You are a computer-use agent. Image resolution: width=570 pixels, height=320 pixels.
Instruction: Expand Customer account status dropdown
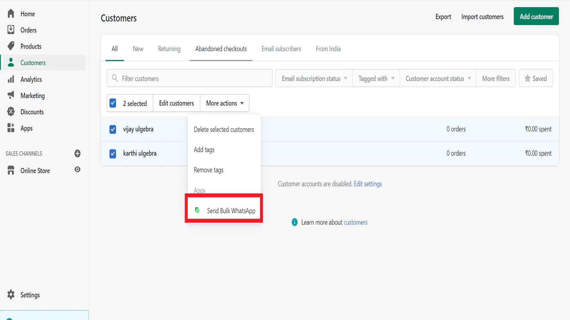[x=438, y=79]
